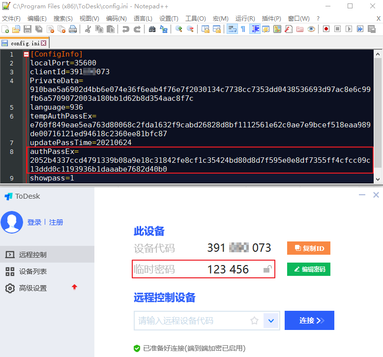Click the editor vertical scrollbar down arrow
This screenshot has width=383, height=357.
click(x=378, y=179)
